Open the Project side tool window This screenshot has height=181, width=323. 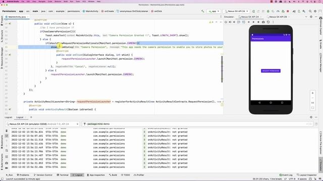tap(2, 21)
